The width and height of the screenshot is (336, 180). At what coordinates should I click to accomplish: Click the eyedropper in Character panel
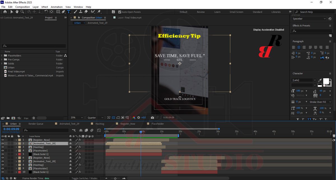click(x=320, y=80)
